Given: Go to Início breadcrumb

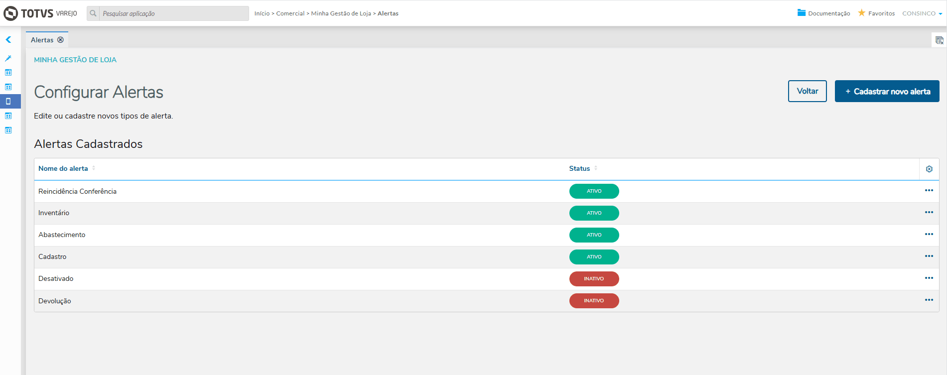Looking at the screenshot, I should pyautogui.click(x=262, y=13).
